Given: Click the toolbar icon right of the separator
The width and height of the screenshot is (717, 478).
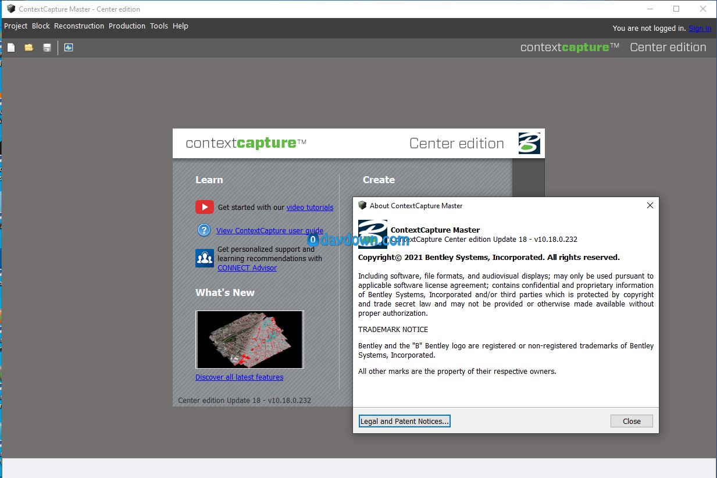Looking at the screenshot, I should (69, 48).
